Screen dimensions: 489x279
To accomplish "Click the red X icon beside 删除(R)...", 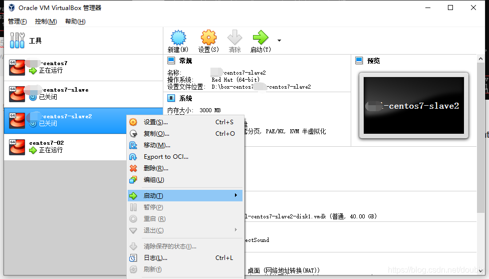I will [x=133, y=168].
